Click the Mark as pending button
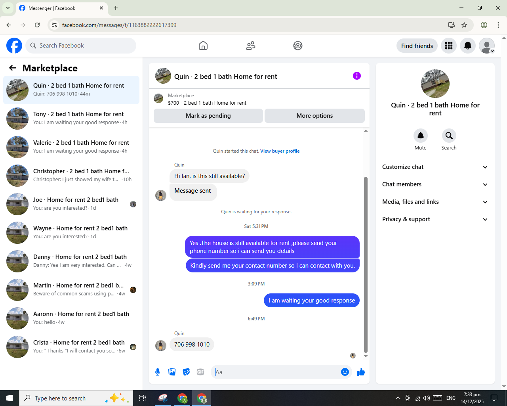507x406 pixels. [208, 116]
